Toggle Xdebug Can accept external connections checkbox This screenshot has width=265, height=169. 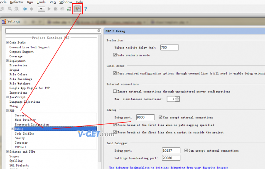pos(160,117)
